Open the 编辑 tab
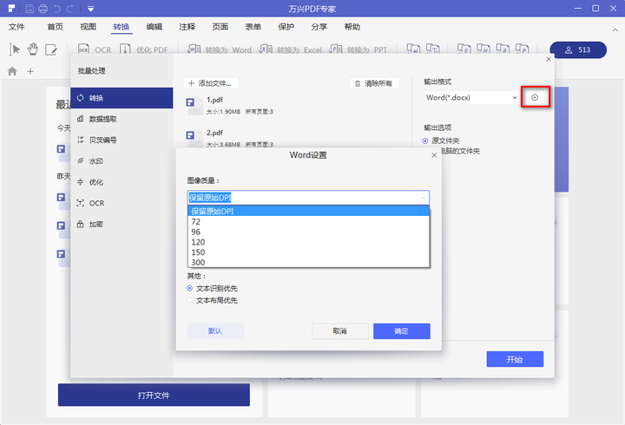 click(155, 27)
